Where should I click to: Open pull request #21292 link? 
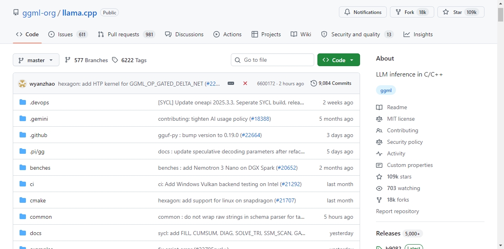pyautogui.click(x=291, y=184)
